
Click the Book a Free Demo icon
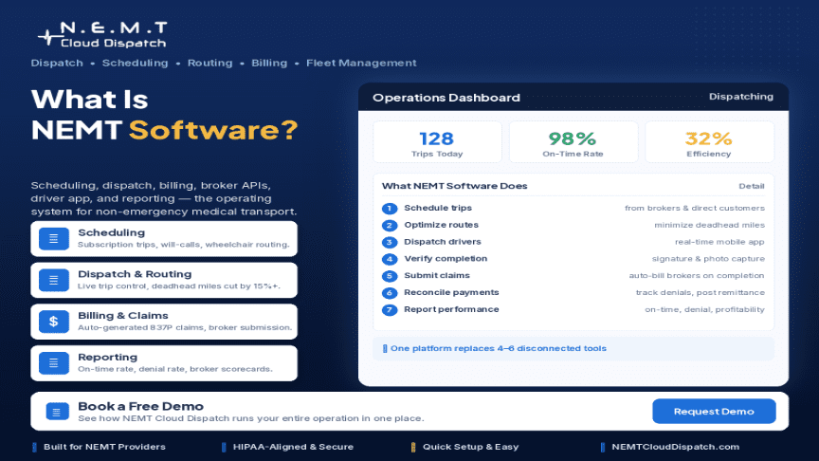point(58,412)
